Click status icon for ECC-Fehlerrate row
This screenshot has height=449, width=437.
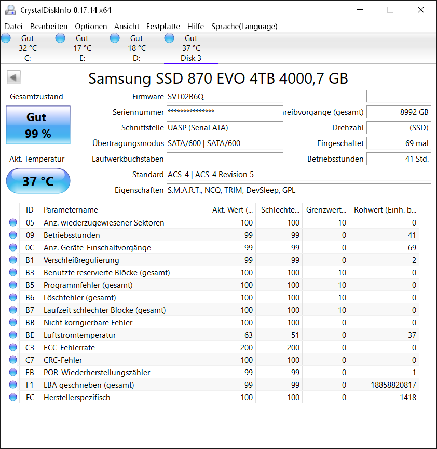pos(13,347)
